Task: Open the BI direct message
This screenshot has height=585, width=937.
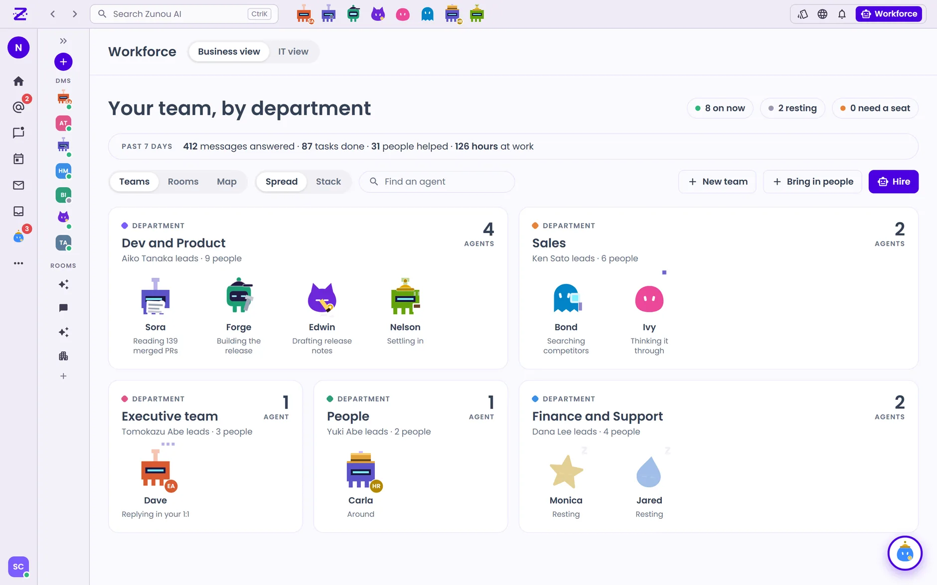Action: pyautogui.click(x=63, y=195)
